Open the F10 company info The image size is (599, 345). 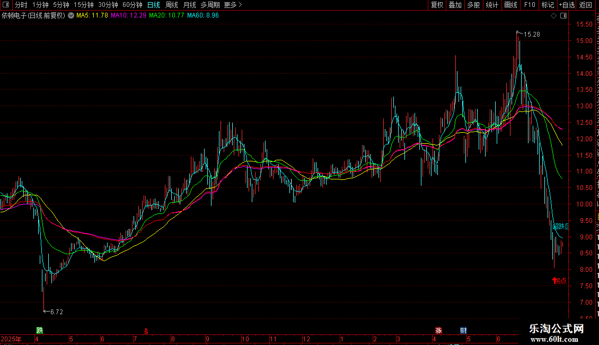(530, 5)
